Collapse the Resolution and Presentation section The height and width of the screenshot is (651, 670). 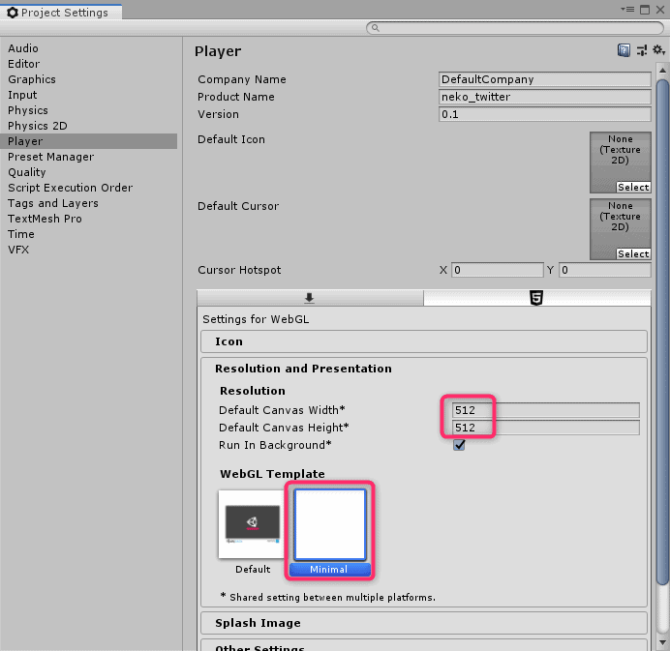tap(303, 369)
